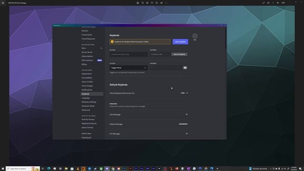The height and width of the screenshot is (171, 304).
Task: Open the notification center icon in system tray
Action: pyautogui.click(x=300, y=169)
